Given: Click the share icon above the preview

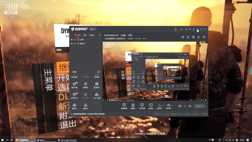Looking at the screenshot, I should [203, 37].
